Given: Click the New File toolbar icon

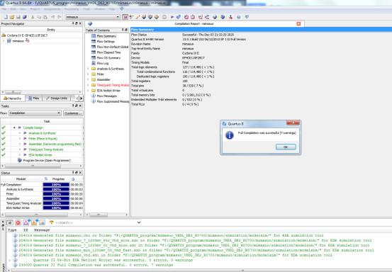Looking at the screenshot, I should [6, 17].
